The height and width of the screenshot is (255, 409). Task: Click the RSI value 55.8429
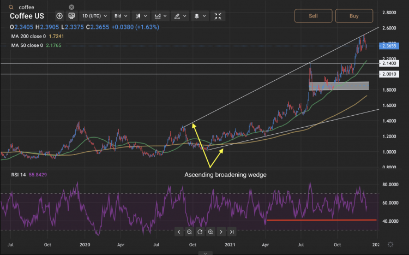point(38,175)
